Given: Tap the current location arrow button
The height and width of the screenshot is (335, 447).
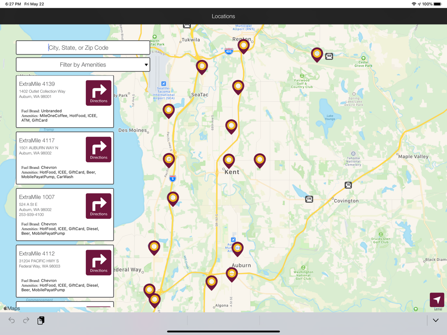Looking at the screenshot, I should (x=437, y=300).
